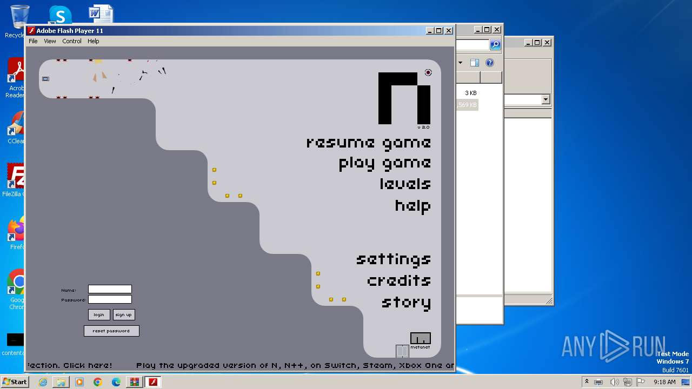692x389 pixels.
Task: Open the 'help' game menu entry
Action: (413, 206)
